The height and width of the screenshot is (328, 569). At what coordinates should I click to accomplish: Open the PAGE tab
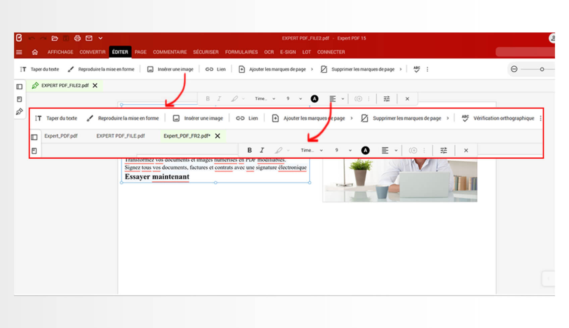[141, 52]
